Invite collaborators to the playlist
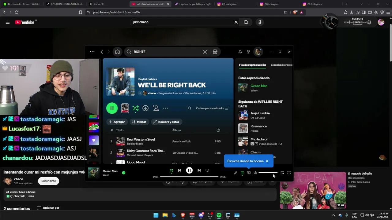The width and height of the screenshot is (392, 220). 156,108
